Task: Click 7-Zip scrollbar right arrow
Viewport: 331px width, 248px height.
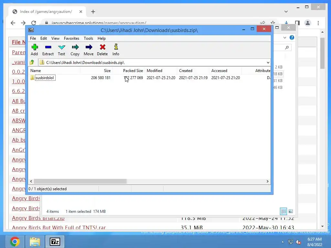Action: tap(267, 181)
